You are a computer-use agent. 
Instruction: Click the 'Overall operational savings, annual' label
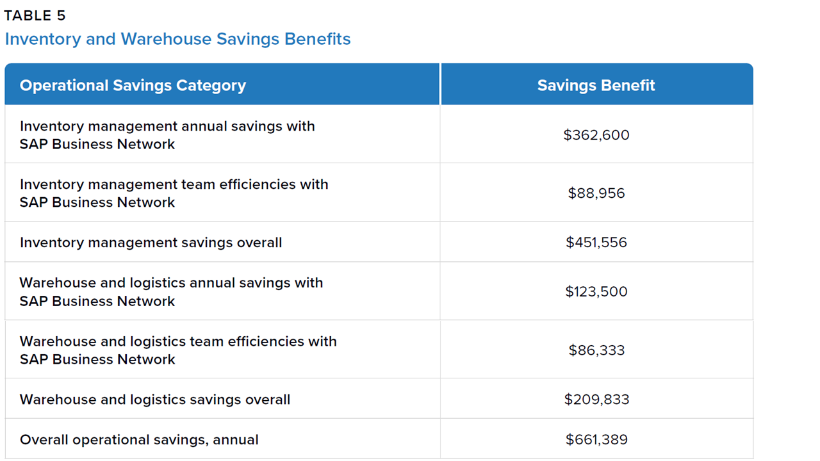point(139,440)
